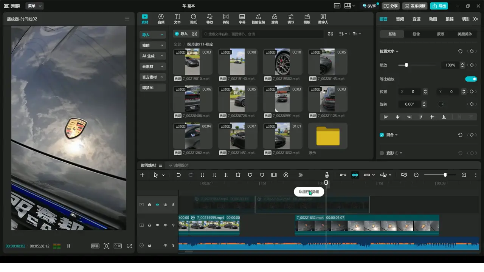This screenshot has width=484, height=272.
Task: Click the zoom in timeline plus icon
Action: click(464, 175)
